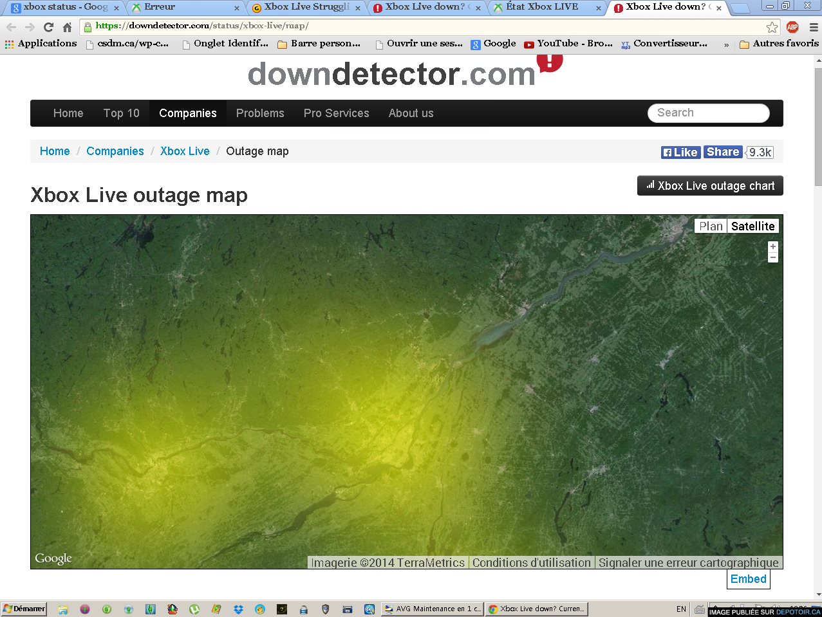Image resolution: width=822 pixels, height=617 pixels.
Task: Click the Google logo on the map
Action: pos(53,558)
